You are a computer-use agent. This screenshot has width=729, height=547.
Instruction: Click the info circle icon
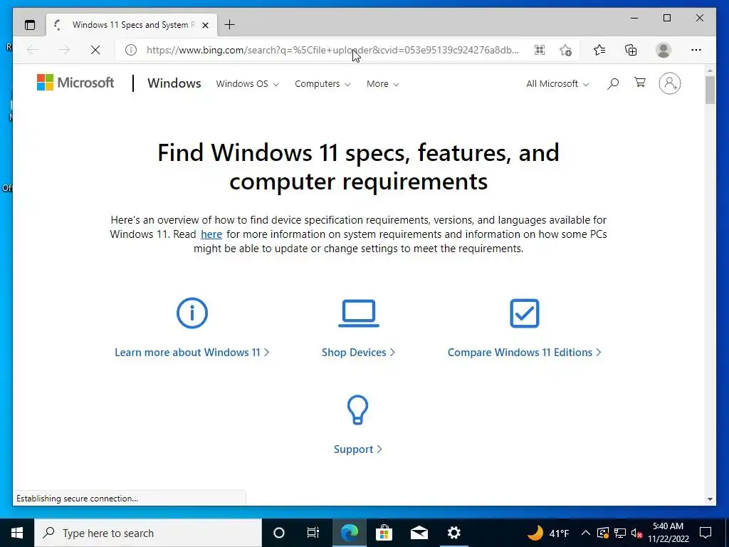click(x=192, y=313)
